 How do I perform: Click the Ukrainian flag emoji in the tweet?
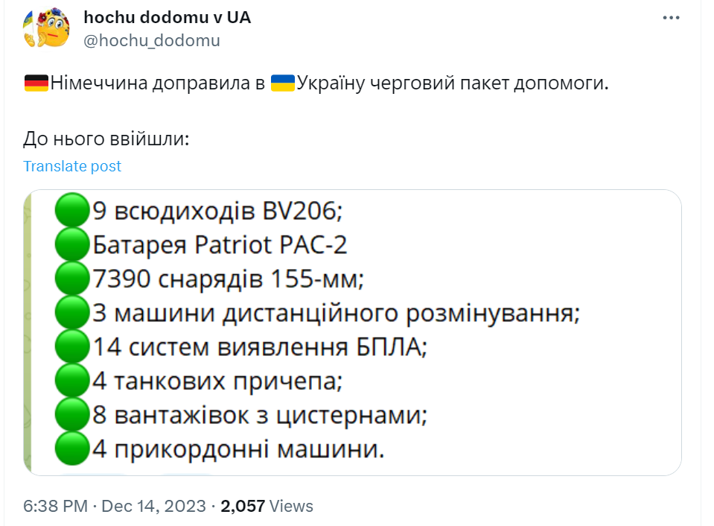pyautogui.click(x=283, y=83)
